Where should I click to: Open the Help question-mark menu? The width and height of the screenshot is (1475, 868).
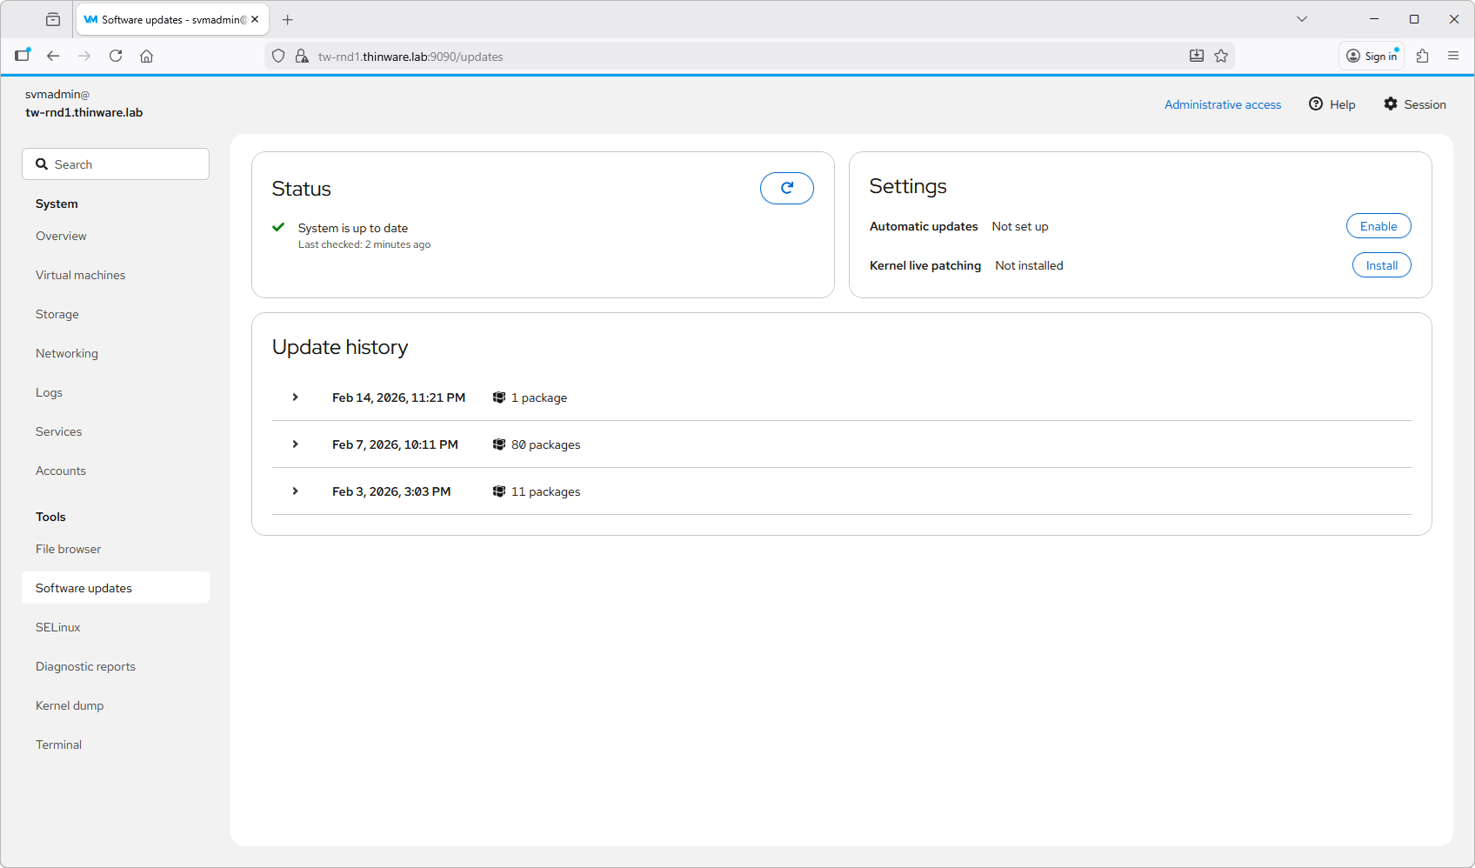pos(1332,104)
